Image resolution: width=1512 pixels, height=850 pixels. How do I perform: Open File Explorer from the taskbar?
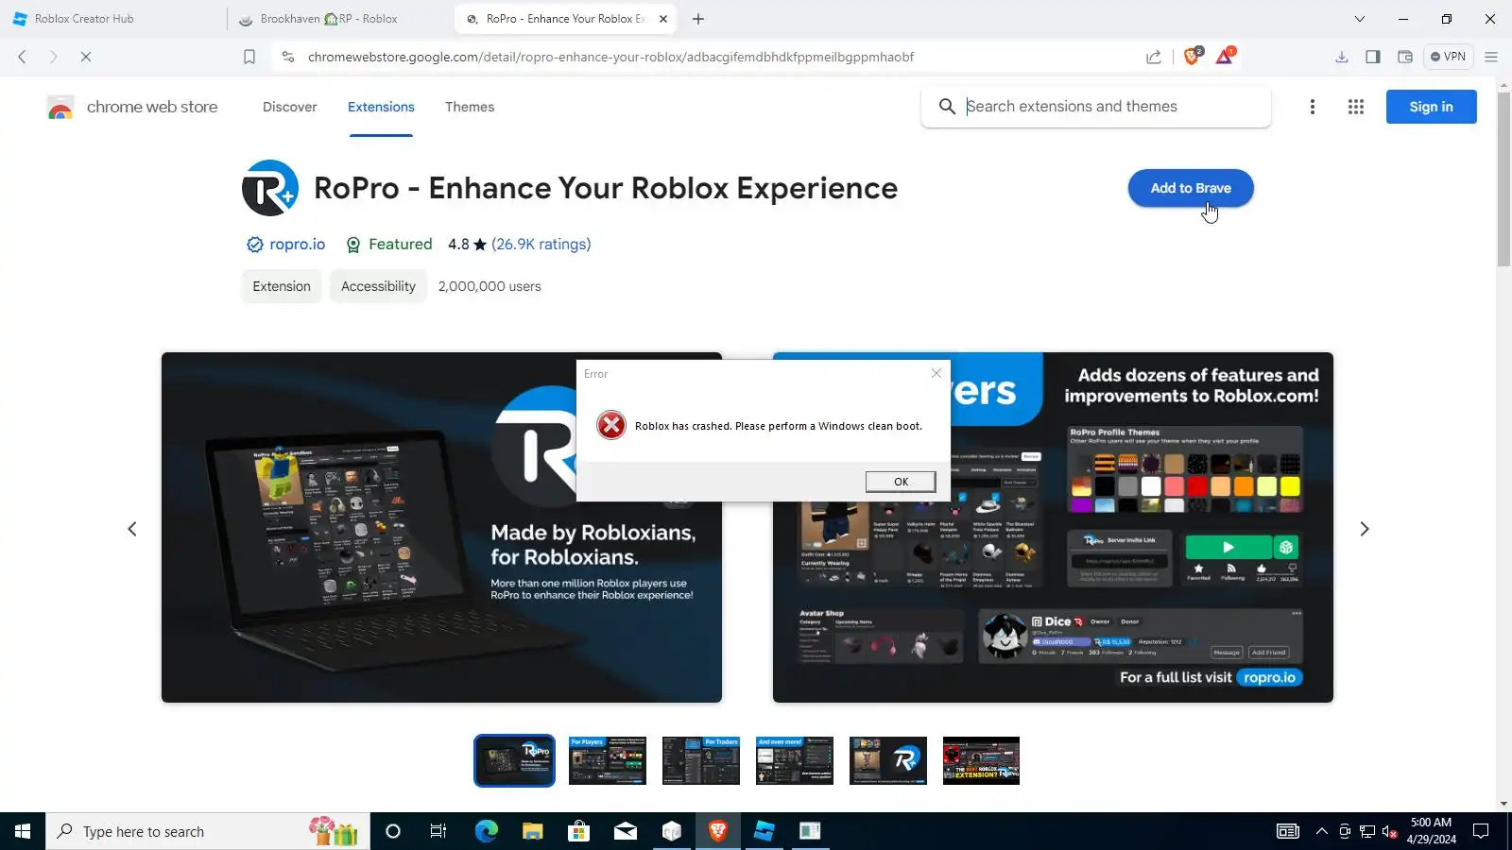click(x=533, y=831)
